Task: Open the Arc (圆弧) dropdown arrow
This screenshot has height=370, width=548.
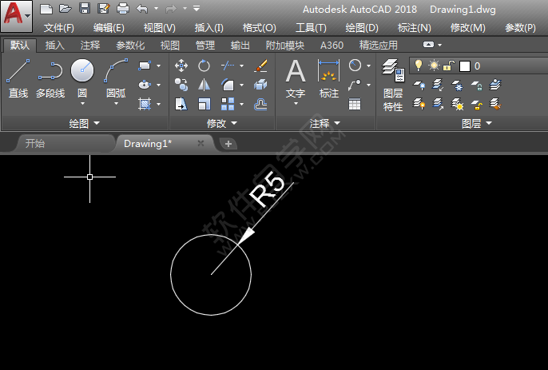Action: 116,104
